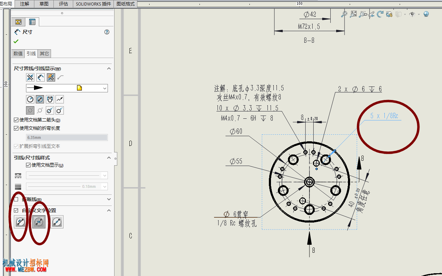Uncheck 使用文档第二箭头 checkbox

tap(16, 120)
